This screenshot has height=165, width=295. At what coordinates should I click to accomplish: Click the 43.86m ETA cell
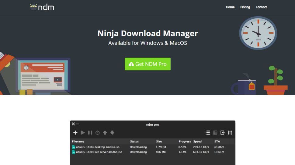[219, 147]
